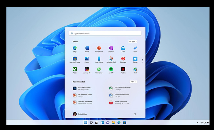Launch the Photos app

click(87, 60)
